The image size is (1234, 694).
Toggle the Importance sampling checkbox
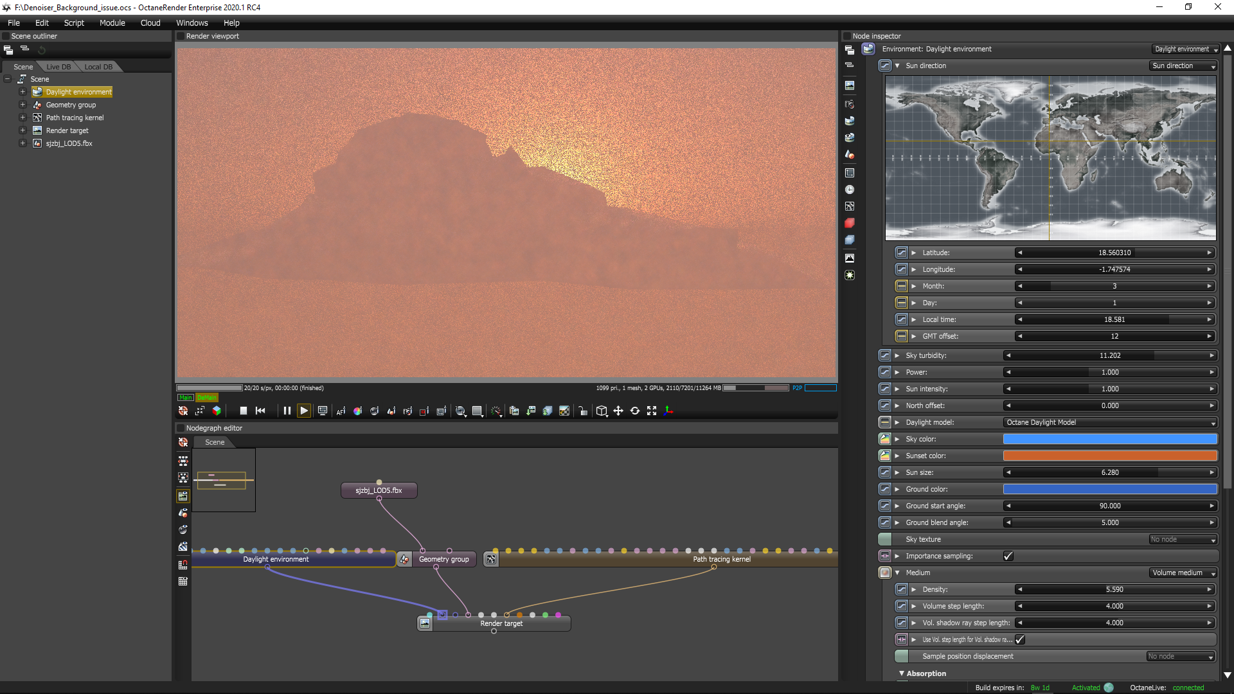click(1008, 556)
